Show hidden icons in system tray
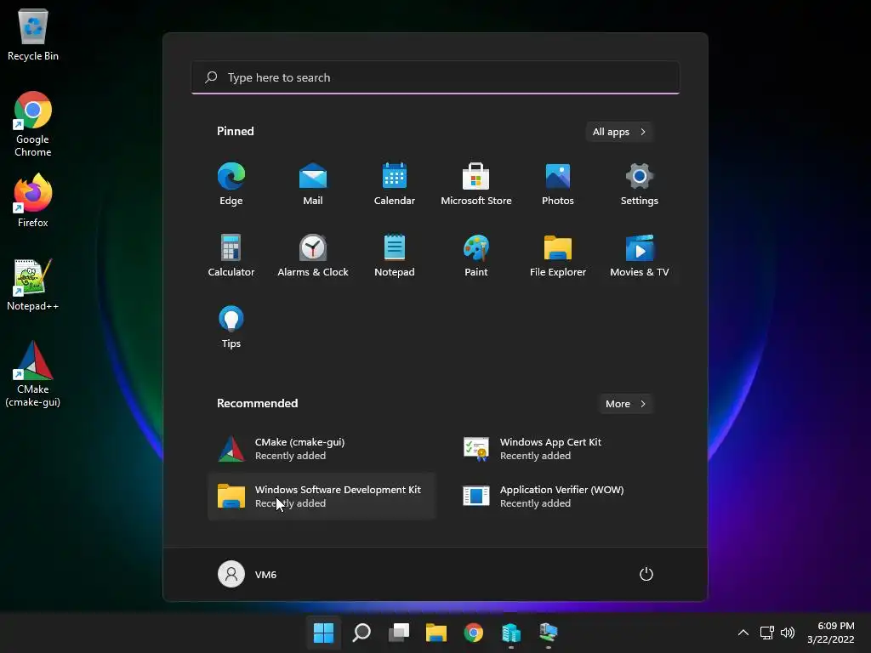This screenshot has height=653, width=871. coord(743,633)
